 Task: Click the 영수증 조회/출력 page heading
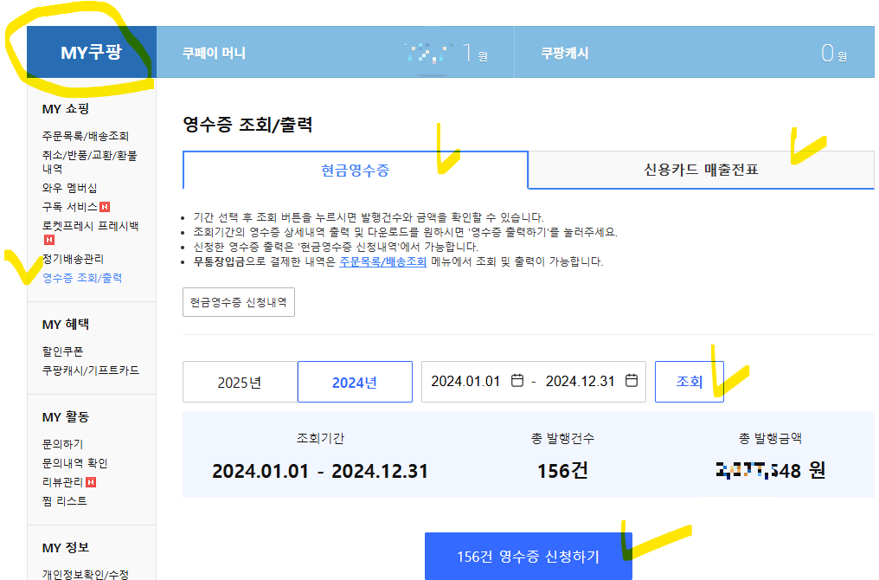pyautogui.click(x=247, y=125)
